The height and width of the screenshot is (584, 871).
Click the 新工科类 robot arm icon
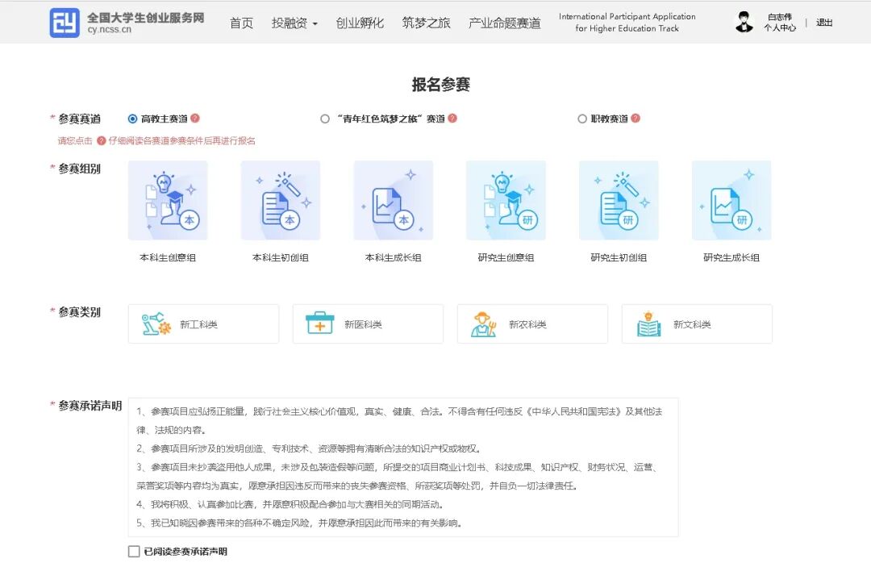tap(156, 324)
